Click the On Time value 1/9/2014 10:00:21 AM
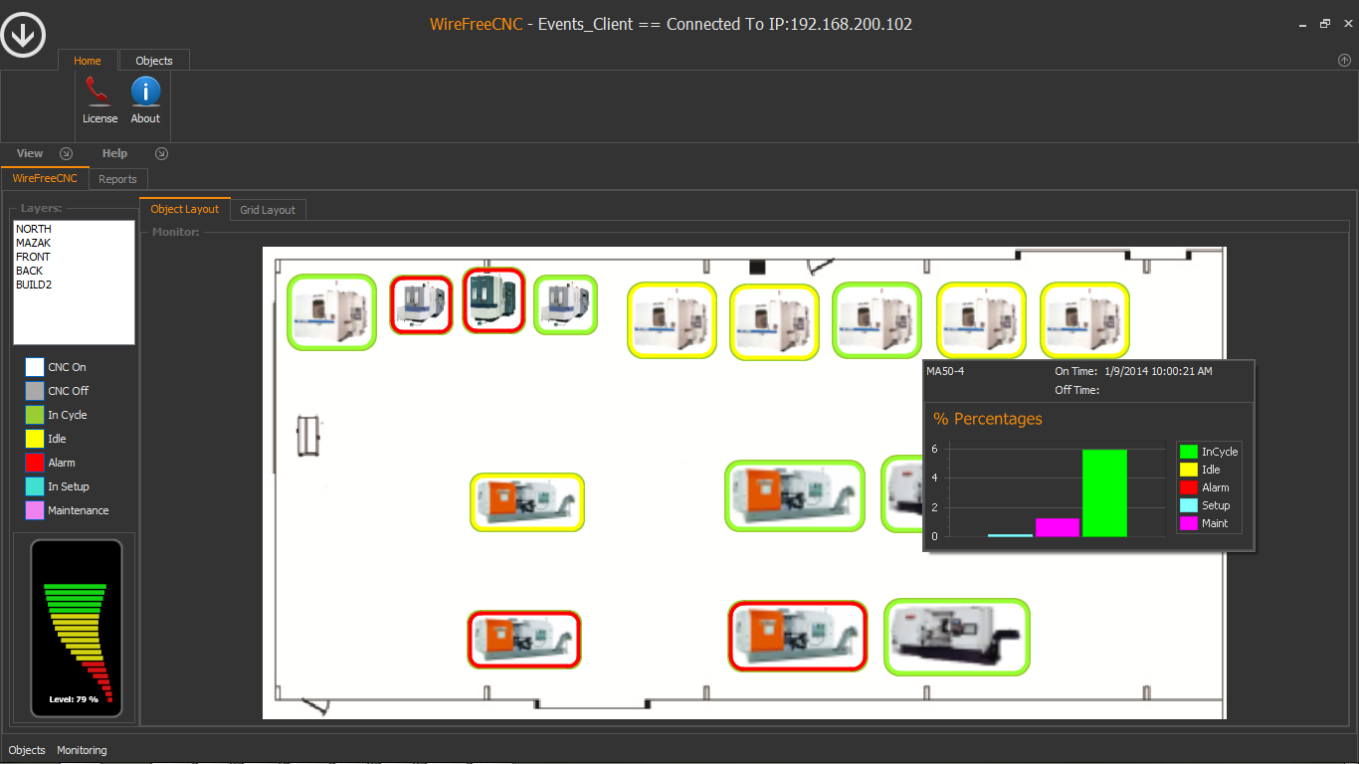Image resolution: width=1359 pixels, height=764 pixels. click(1158, 371)
